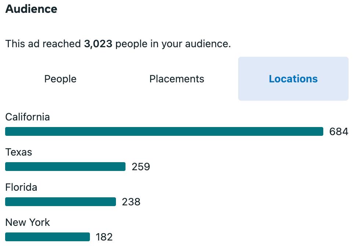Screen dimensions: 353x246
Task: Click the word 'reached' in summary
Action: tap(62, 44)
